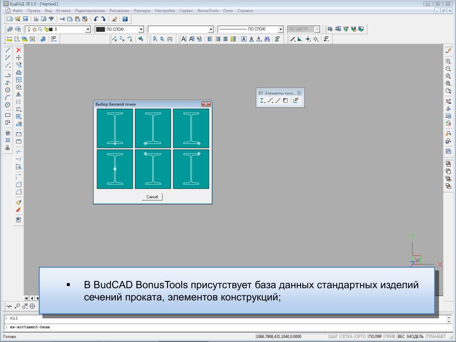Select the Rectangle drawing tool

pyautogui.click(x=8, y=115)
